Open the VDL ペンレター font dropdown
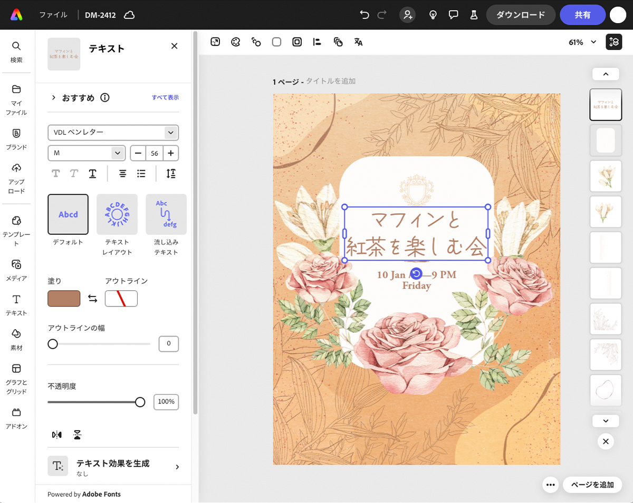This screenshot has width=633, height=503. pyautogui.click(x=113, y=132)
